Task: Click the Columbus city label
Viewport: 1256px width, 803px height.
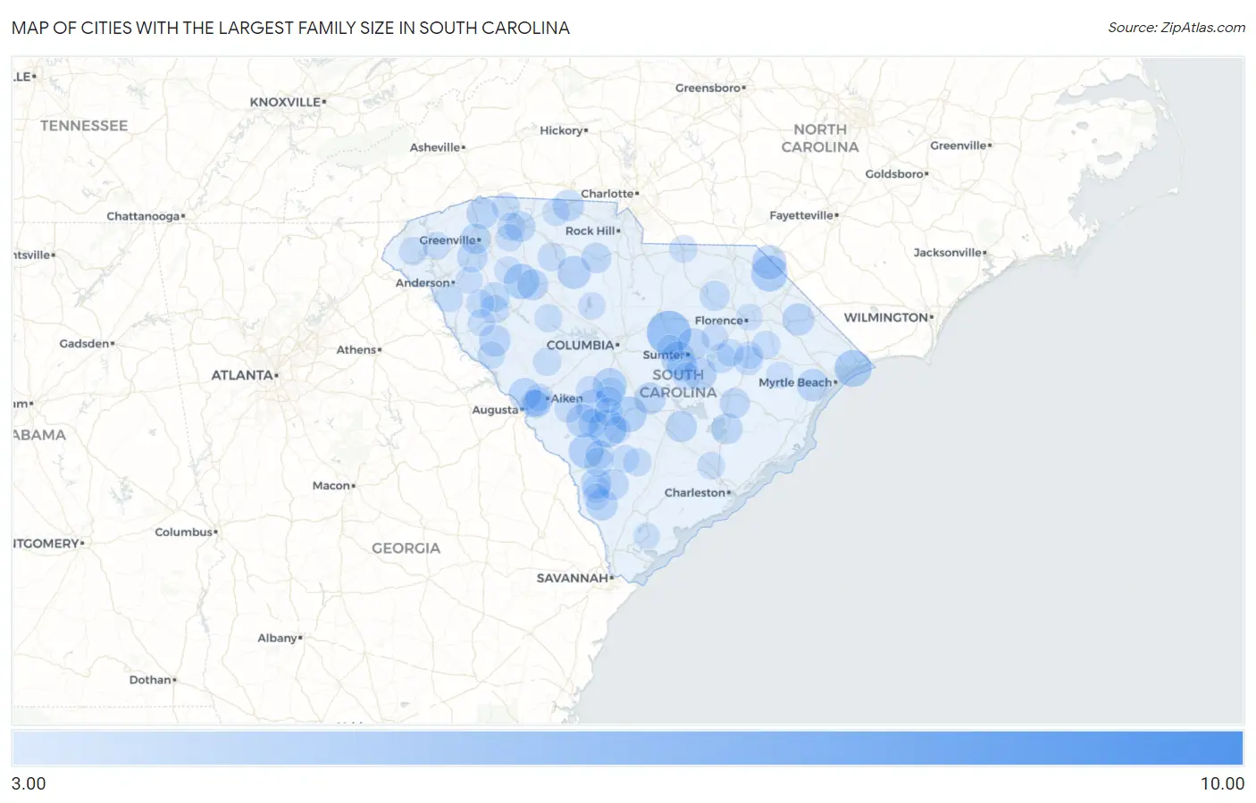Action: point(184,532)
